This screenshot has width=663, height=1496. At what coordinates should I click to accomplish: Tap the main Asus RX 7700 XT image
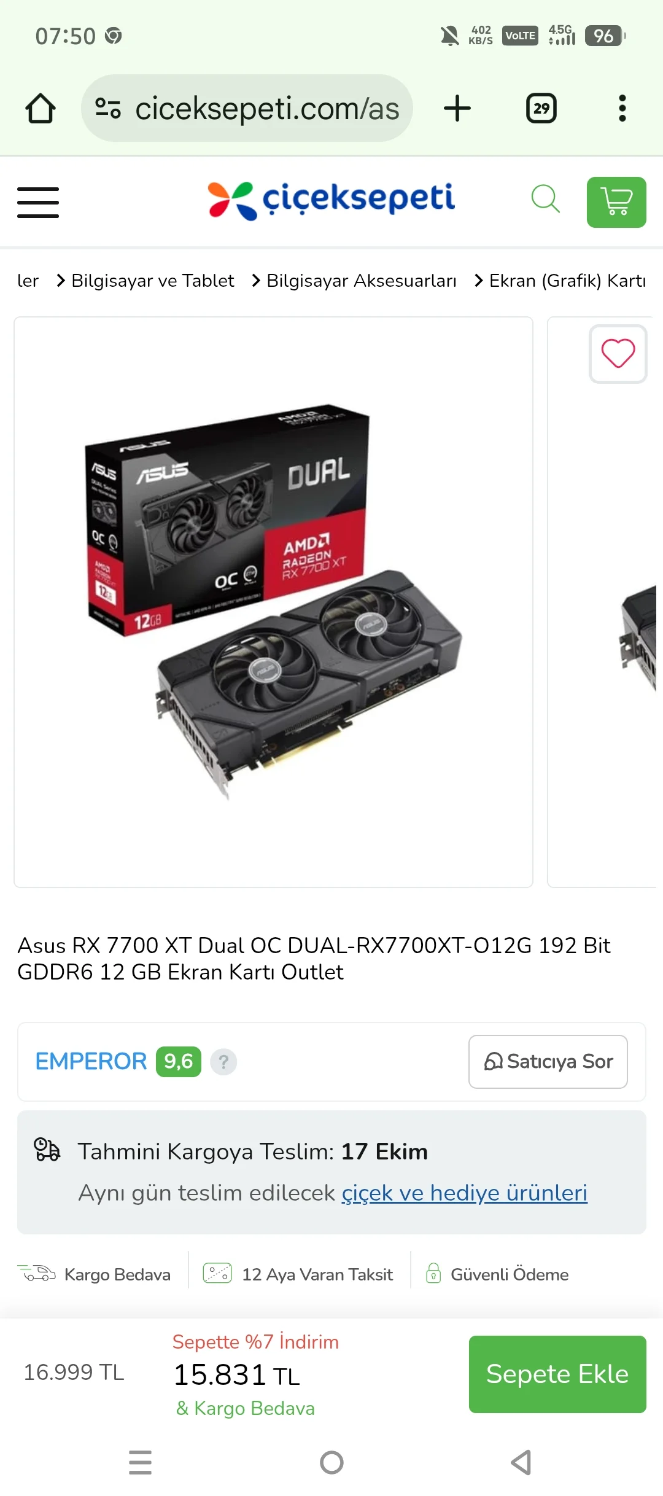(x=273, y=602)
